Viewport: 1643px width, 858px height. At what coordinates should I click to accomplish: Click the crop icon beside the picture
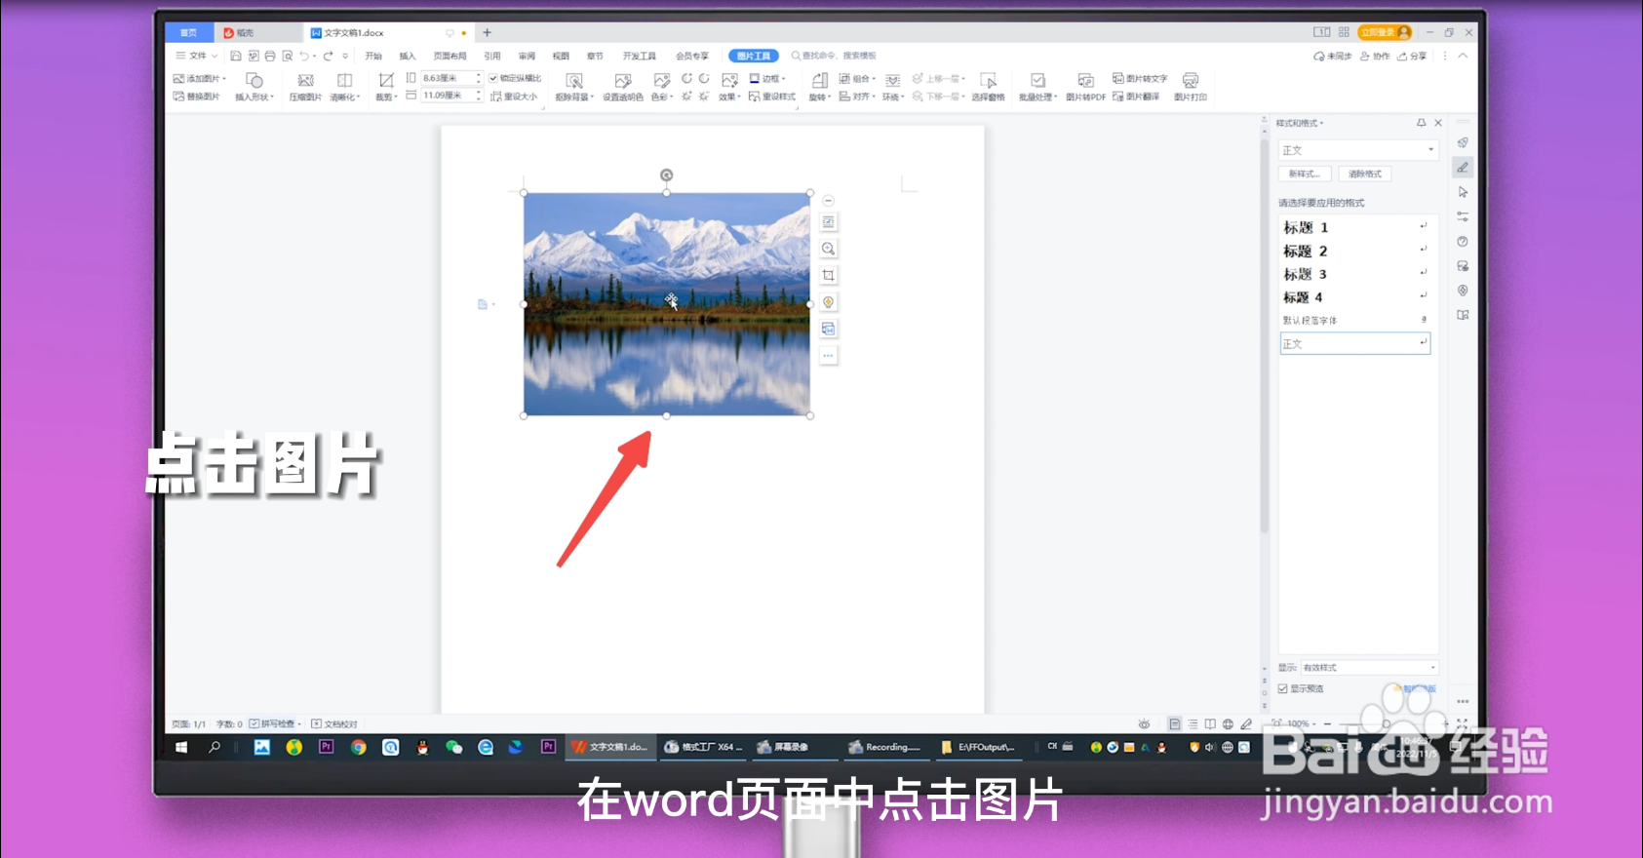828,275
